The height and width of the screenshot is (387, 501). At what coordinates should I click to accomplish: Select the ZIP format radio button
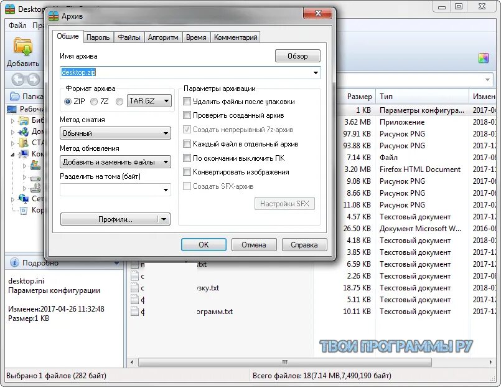(68, 102)
